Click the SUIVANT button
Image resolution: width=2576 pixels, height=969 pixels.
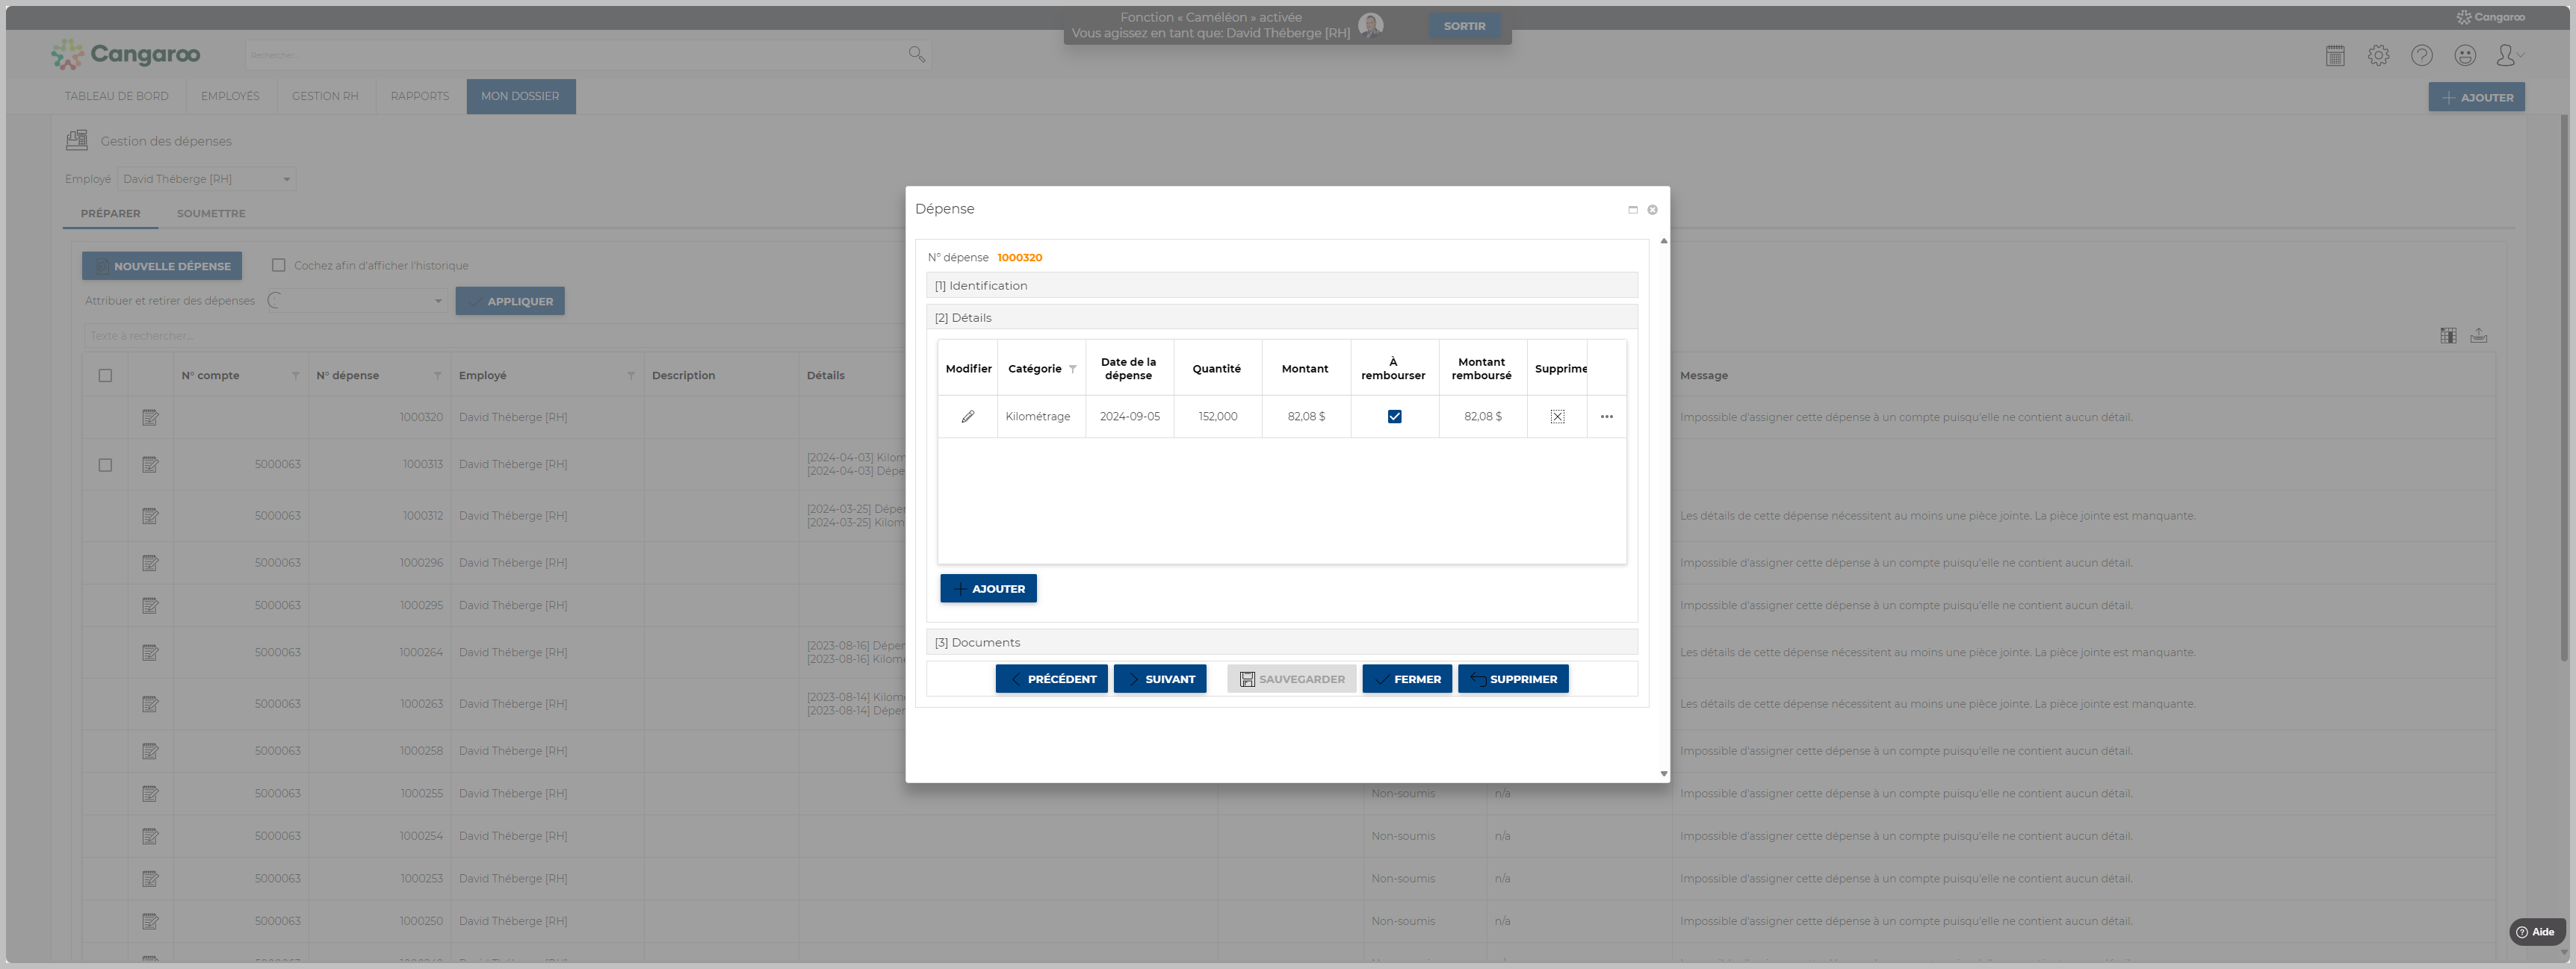click(1160, 679)
